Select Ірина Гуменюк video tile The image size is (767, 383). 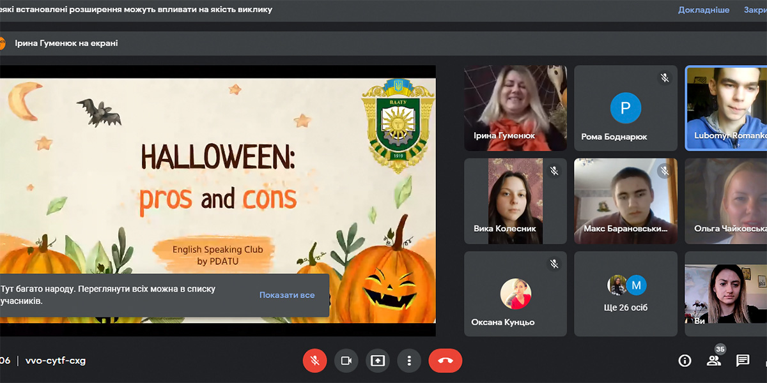pyautogui.click(x=515, y=107)
